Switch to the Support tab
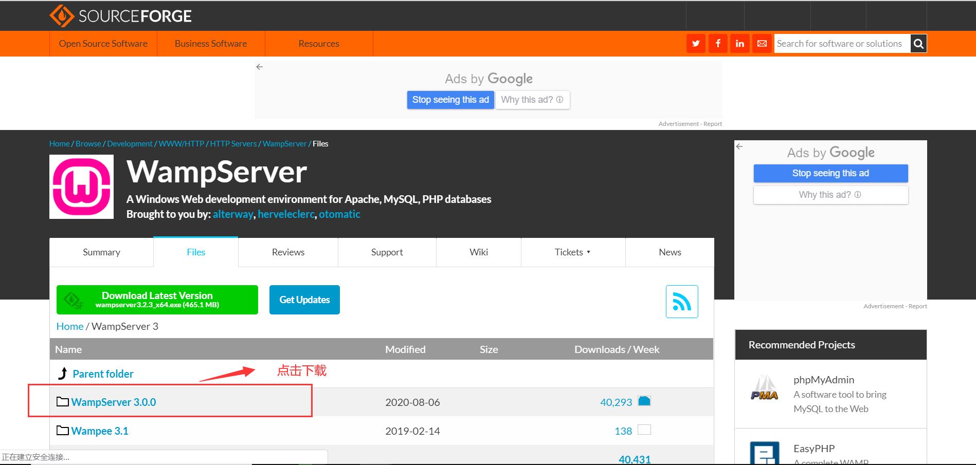The image size is (976, 465). 387,252
